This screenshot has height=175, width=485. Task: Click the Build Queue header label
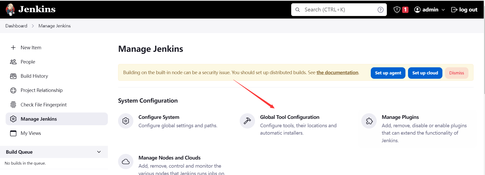[x=19, y=152]
